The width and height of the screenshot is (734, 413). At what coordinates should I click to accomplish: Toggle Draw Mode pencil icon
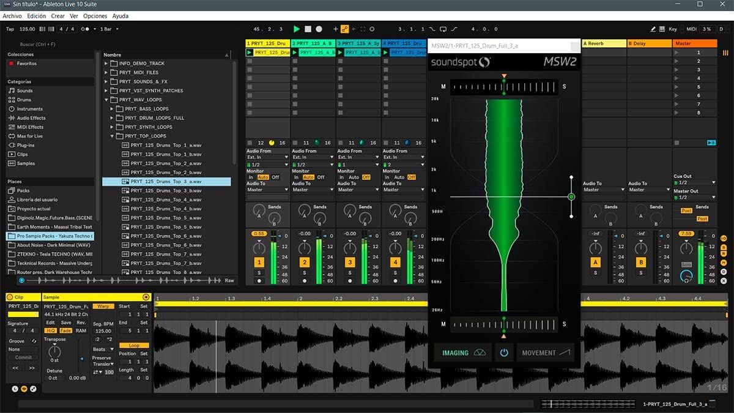(x=653, y=29)
